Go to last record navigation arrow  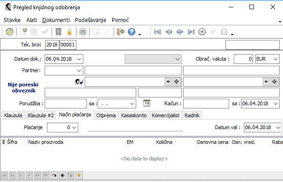pos(191,32)
